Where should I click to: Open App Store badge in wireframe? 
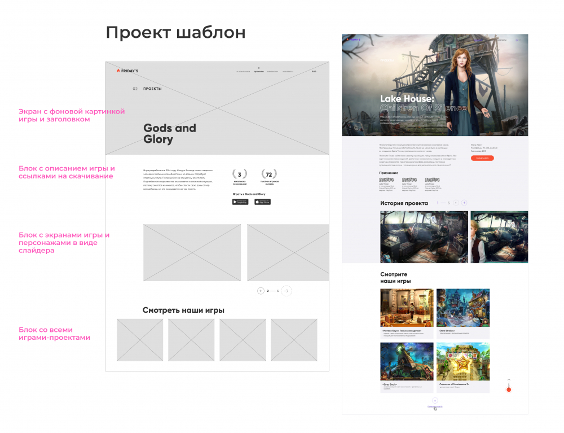pos(263,202)
